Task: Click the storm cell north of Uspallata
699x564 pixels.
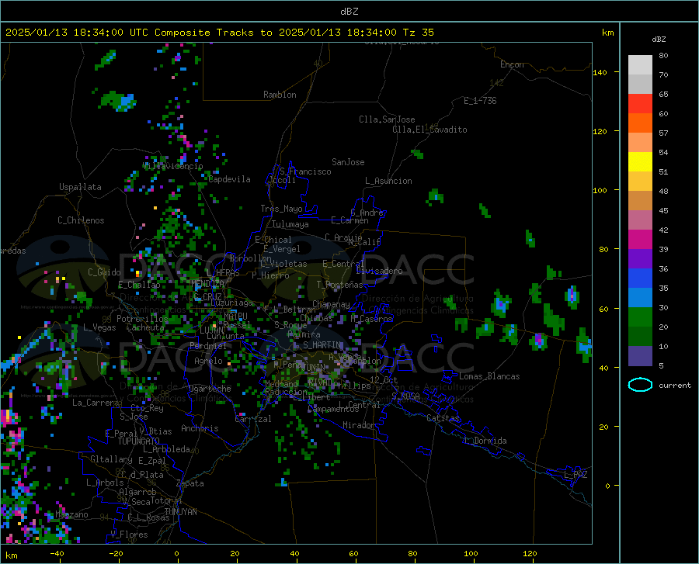Action: pyautogui.click(x=118, y=101)
